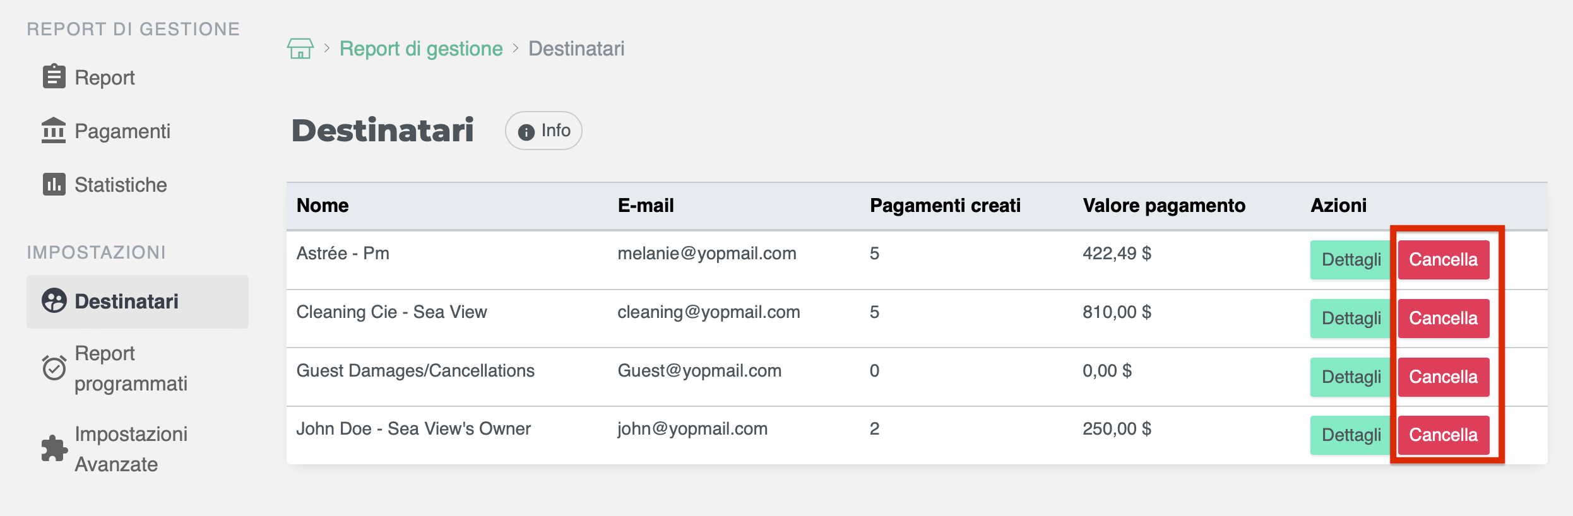
Task: Follow the Report di gestione breadcrumb link
Action: pos(421,49)
